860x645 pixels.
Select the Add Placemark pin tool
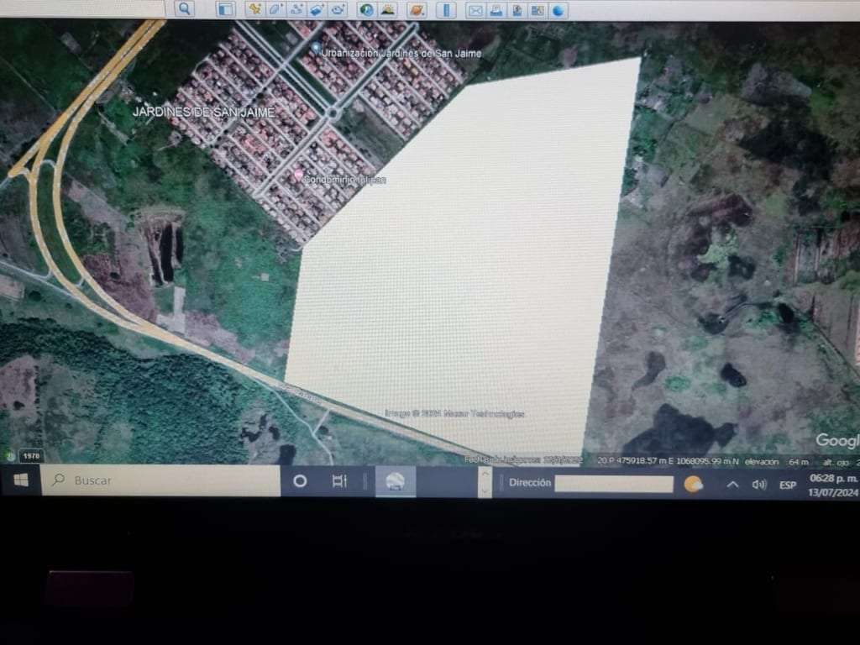click(x=254, y=8)
